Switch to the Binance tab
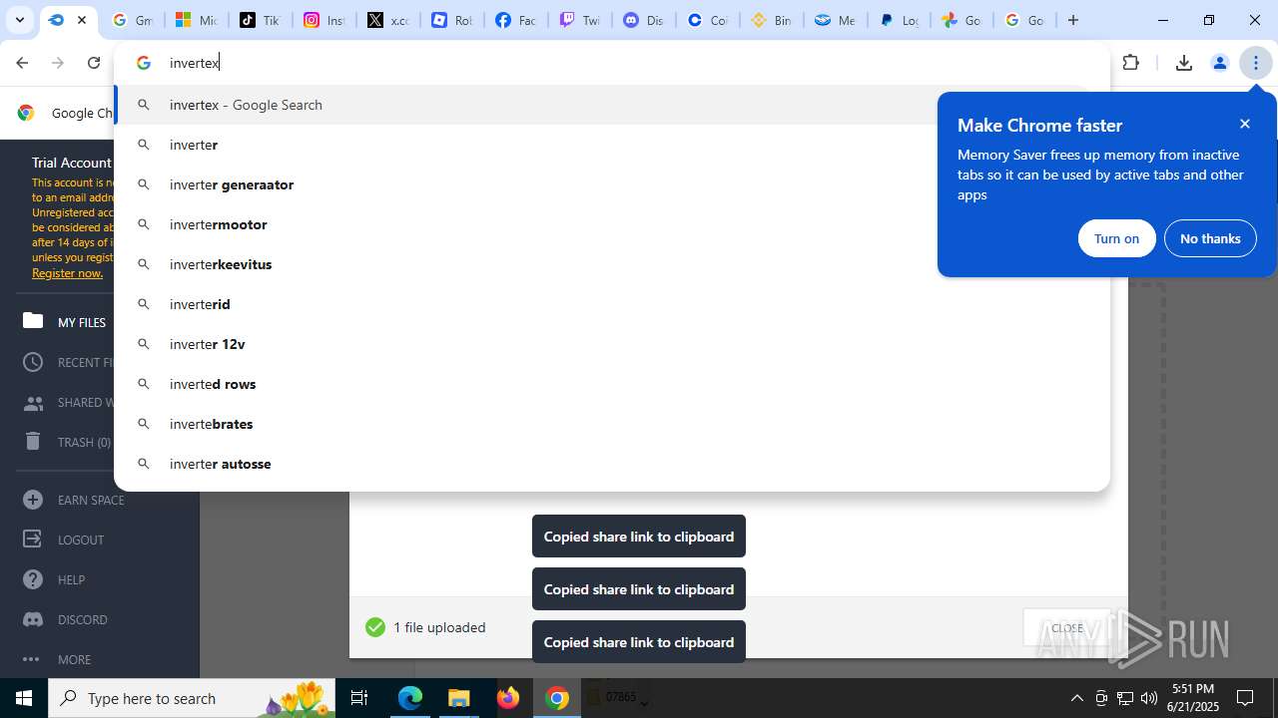This screenshot has height=718, width=1278. (771, 20)
